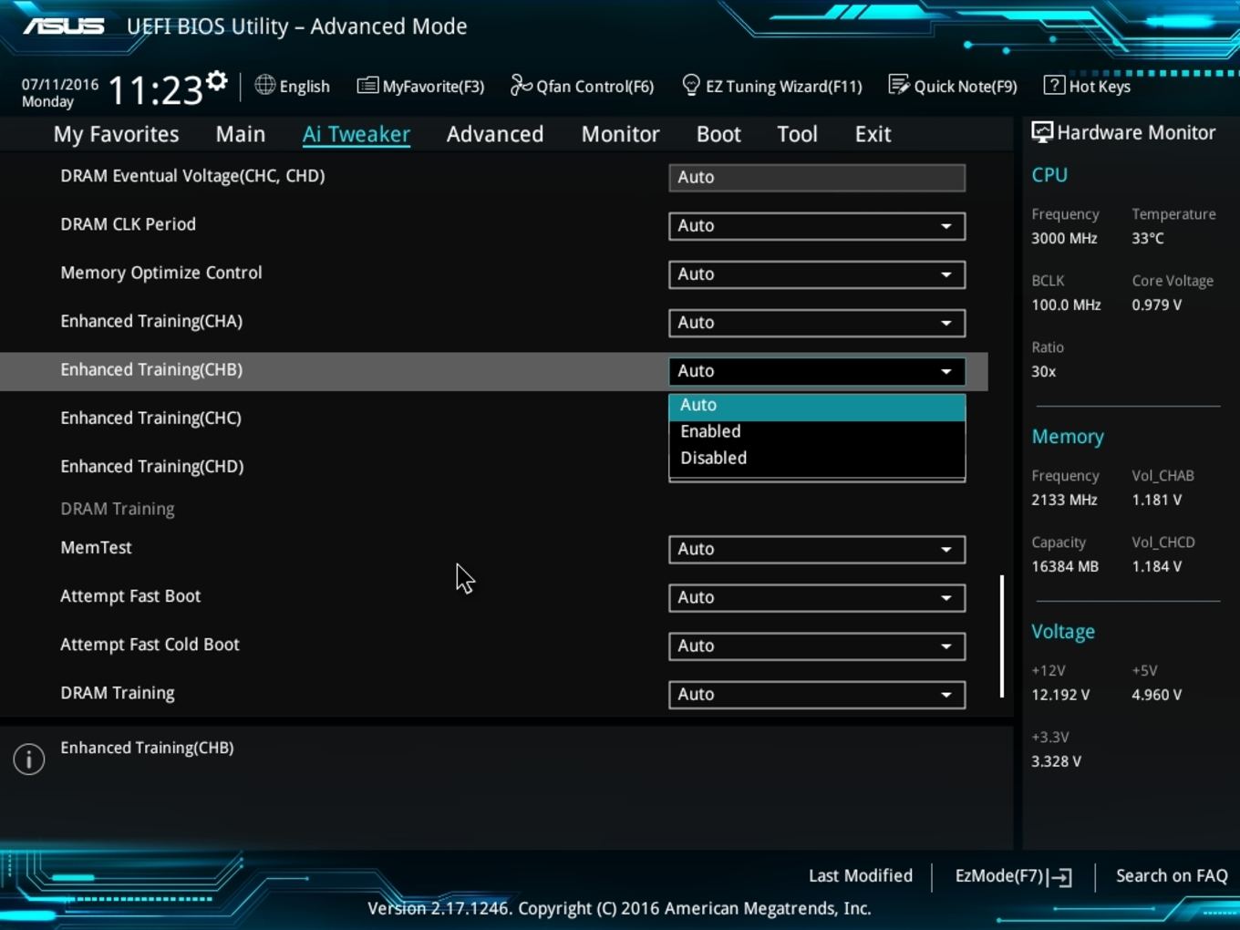Viewport: 1240px width, 930px height.
Task: Open the Exit tab
Action: (873, 134)
